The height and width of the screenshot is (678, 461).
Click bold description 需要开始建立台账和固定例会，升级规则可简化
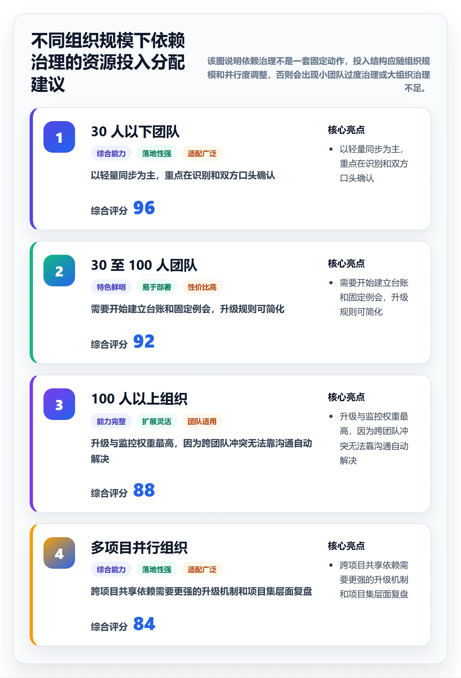pos(188,309)
